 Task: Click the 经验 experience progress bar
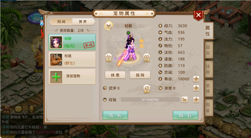[150, 100]
